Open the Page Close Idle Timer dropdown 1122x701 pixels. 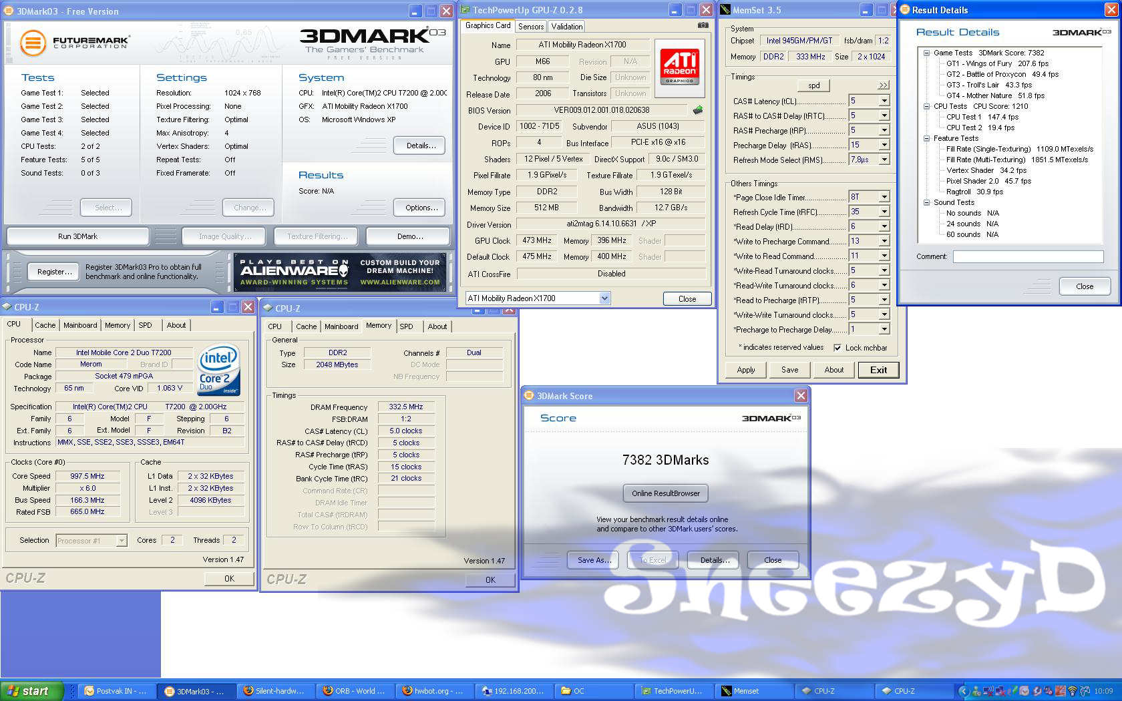[x=884, y=197]
